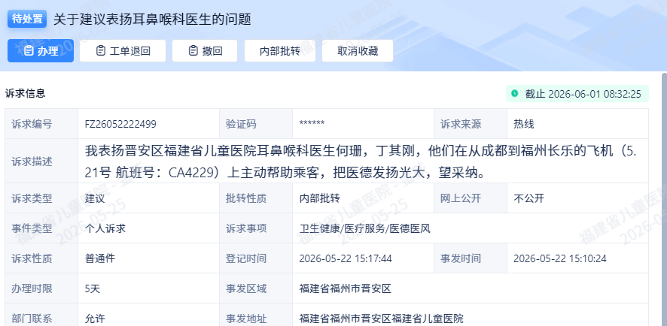The image size is (667, 326).
Task: Click the 诉求来源 value 热线
Action: 524,124
